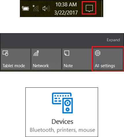This screenshot has height=137, width=124.
Task: Click the volume speaker tray icon
Action: (46, 8)
